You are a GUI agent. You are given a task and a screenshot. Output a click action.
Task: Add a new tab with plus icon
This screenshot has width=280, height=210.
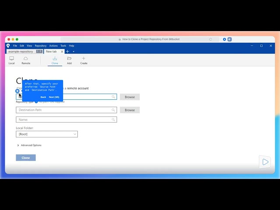point(67,52)
